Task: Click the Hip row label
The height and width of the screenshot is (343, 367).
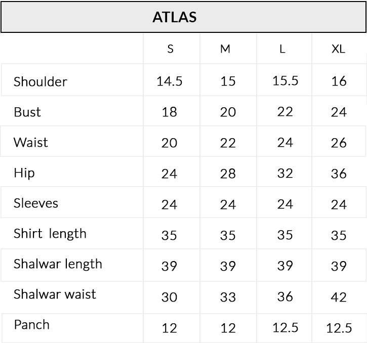Action: point(24,173)
